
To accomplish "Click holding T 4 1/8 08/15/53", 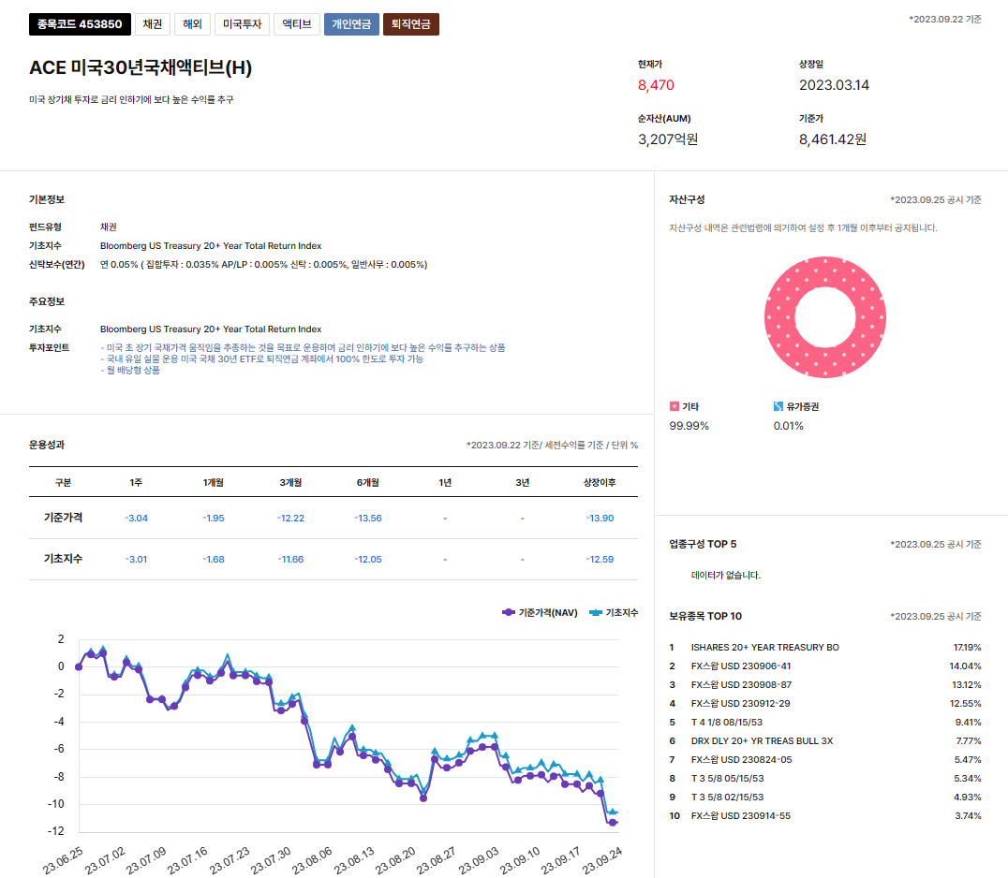I will 727,722.
